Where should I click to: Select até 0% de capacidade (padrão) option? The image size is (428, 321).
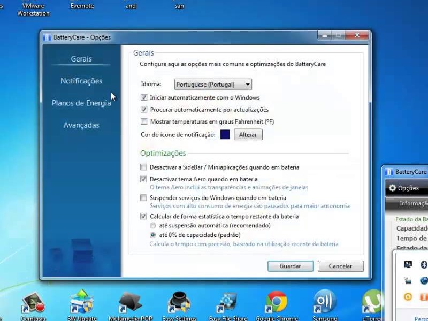pyautogui.click(x=153, y=235)
